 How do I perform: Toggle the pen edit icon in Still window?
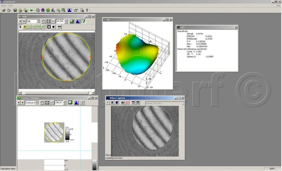83,21
